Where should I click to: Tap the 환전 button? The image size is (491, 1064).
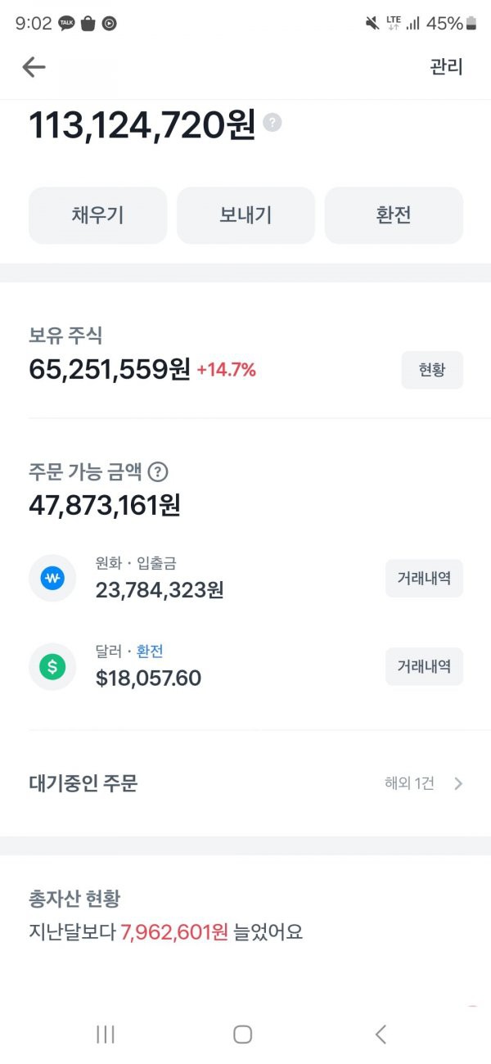394,215
